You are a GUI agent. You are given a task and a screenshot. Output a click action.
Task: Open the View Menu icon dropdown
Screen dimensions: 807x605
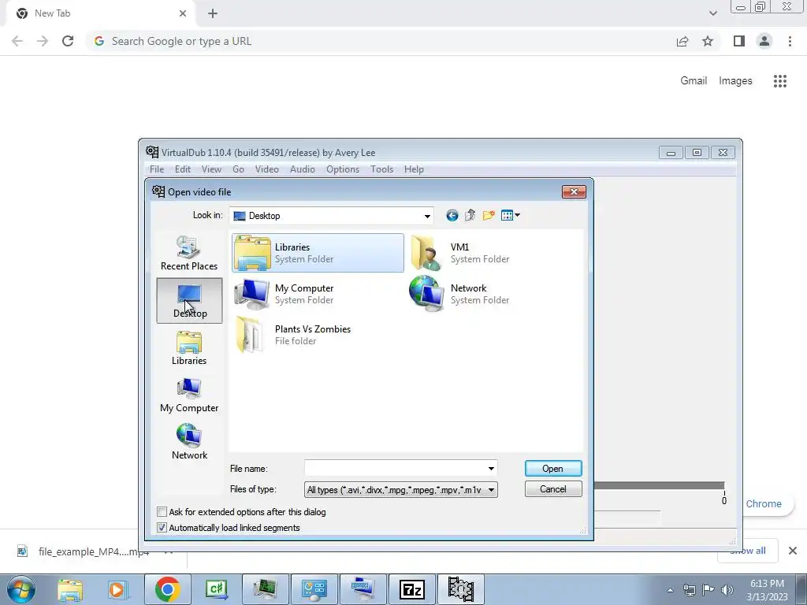tap(511, 216)
